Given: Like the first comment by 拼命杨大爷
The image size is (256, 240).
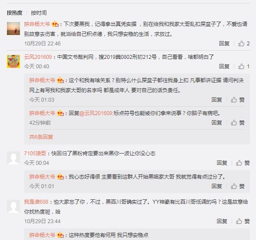Looking at the screenshot, I should tap(244, 44).
